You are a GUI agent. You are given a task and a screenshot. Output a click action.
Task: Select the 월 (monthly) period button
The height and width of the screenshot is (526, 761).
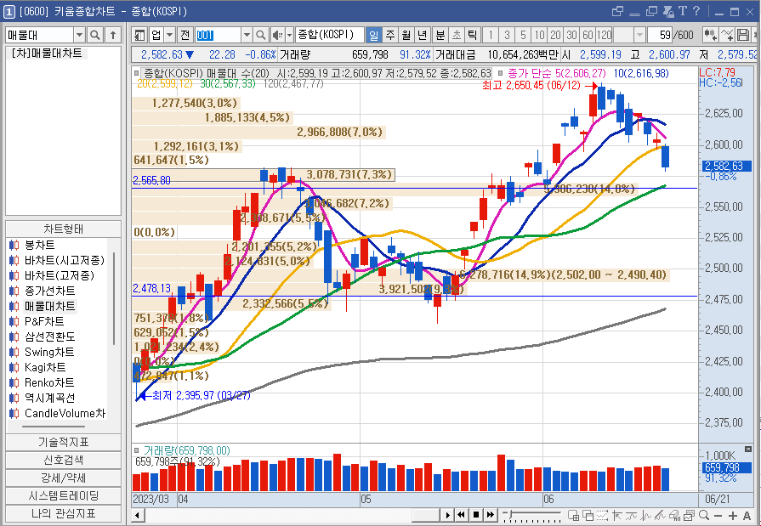(406, 35)
